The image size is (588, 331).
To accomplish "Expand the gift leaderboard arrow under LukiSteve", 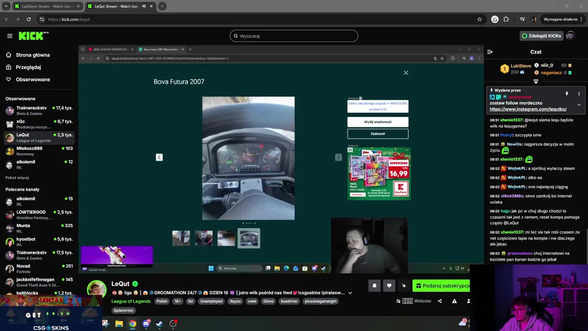I will point(536,81).
